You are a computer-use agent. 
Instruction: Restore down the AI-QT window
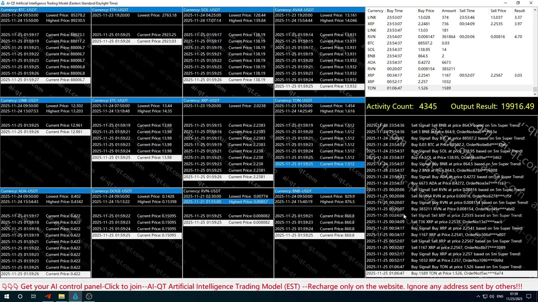tap(518, 3)
